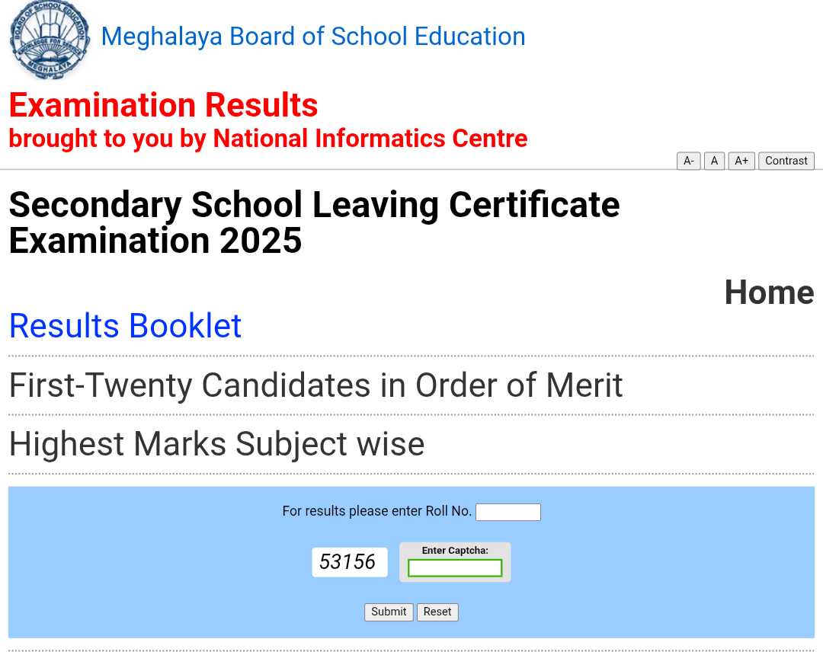Focus the Enter Captcha text box
The width and height of the screenshot is (823, 655).
(455, 568)
